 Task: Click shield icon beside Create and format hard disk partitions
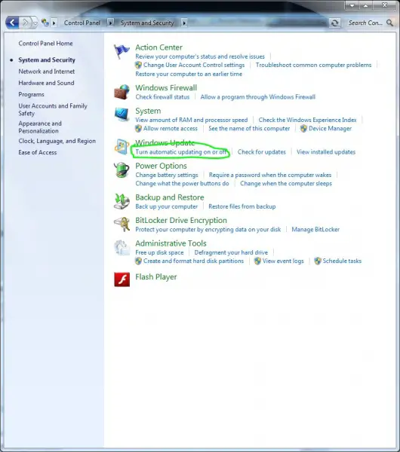138,261
